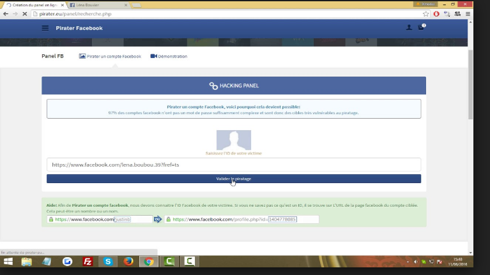Click the flag icon in system tray

click(x=440, y=262)
